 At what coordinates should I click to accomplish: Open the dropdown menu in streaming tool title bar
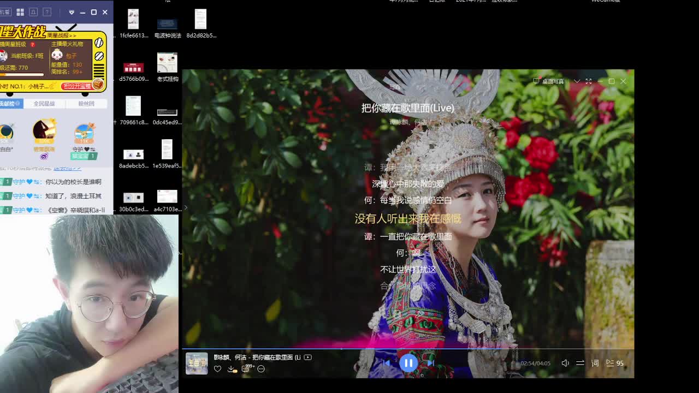pyautogui.click(x=72, y=12)
